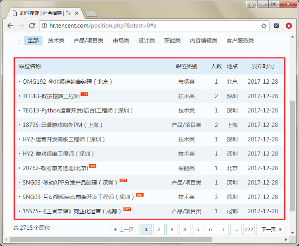Click HOT badge beside 政府事务经理
This screenshot has height=246, width=299.
pyautogui.click(x=92, y=166)
